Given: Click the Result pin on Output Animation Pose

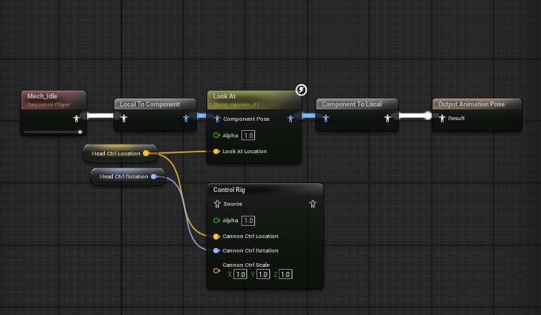Looking at the screenshot, I should pos(441,119).
